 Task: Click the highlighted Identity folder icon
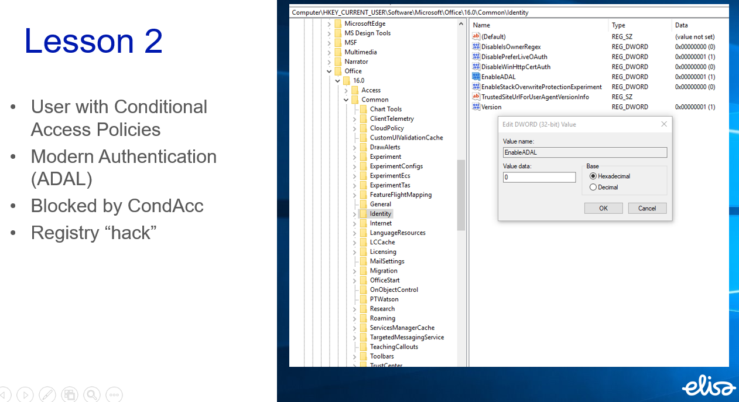(363, 213)
